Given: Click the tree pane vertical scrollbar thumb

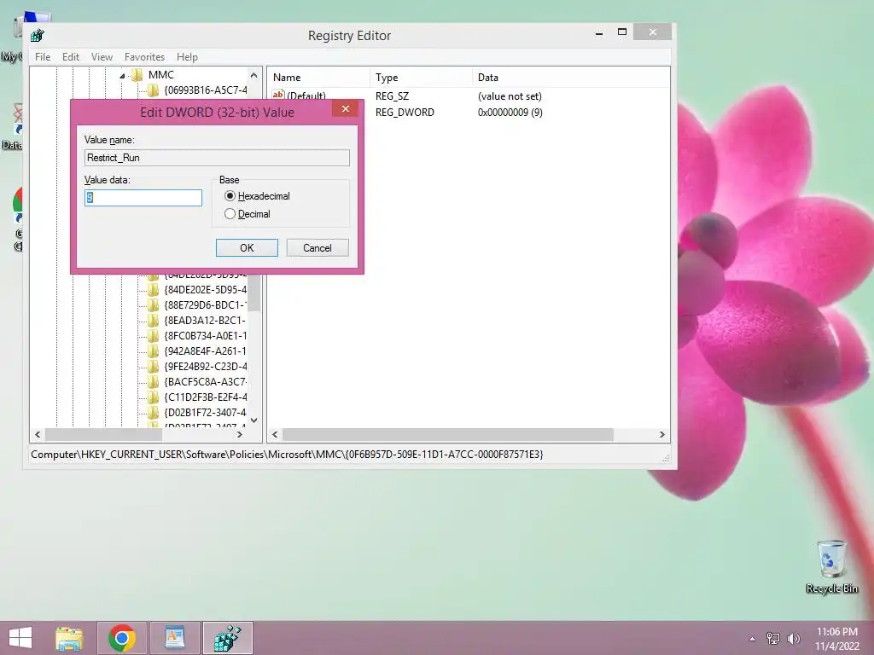Looking at the screenshot, I should click(x=254, y=293).
